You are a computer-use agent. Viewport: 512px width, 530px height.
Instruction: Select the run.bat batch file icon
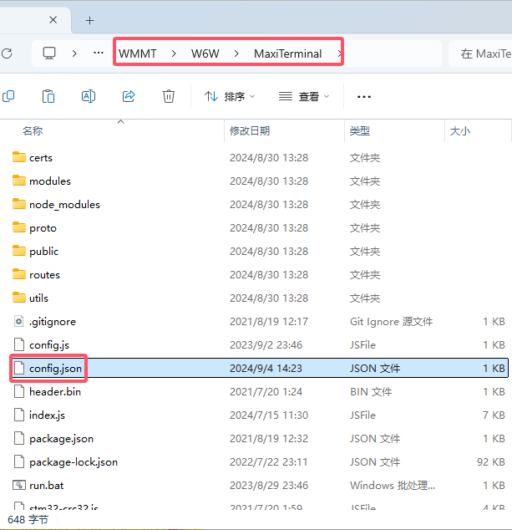coord(19,485)
